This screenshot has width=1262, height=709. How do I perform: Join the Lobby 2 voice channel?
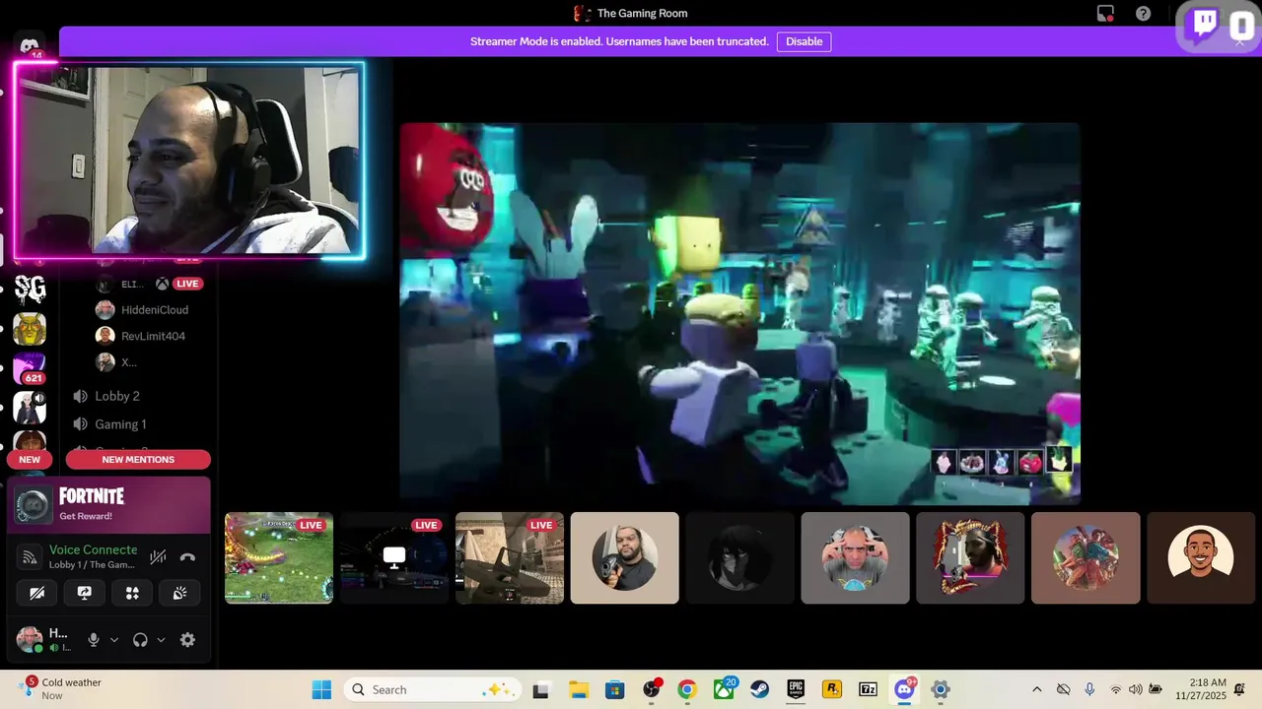[117, 396]
